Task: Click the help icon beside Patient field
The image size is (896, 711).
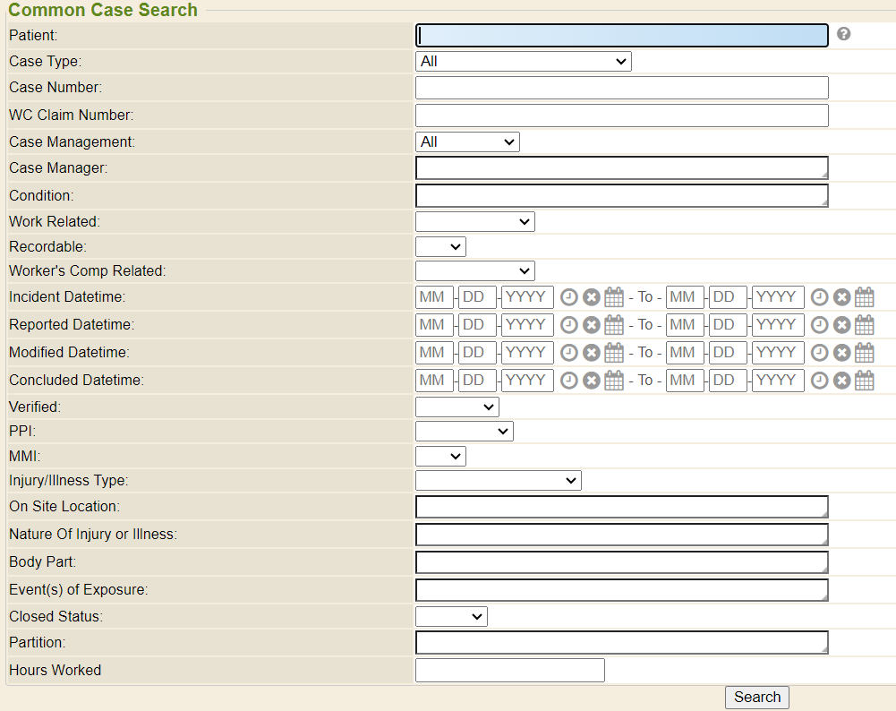Action: click(x=843, y=34)
